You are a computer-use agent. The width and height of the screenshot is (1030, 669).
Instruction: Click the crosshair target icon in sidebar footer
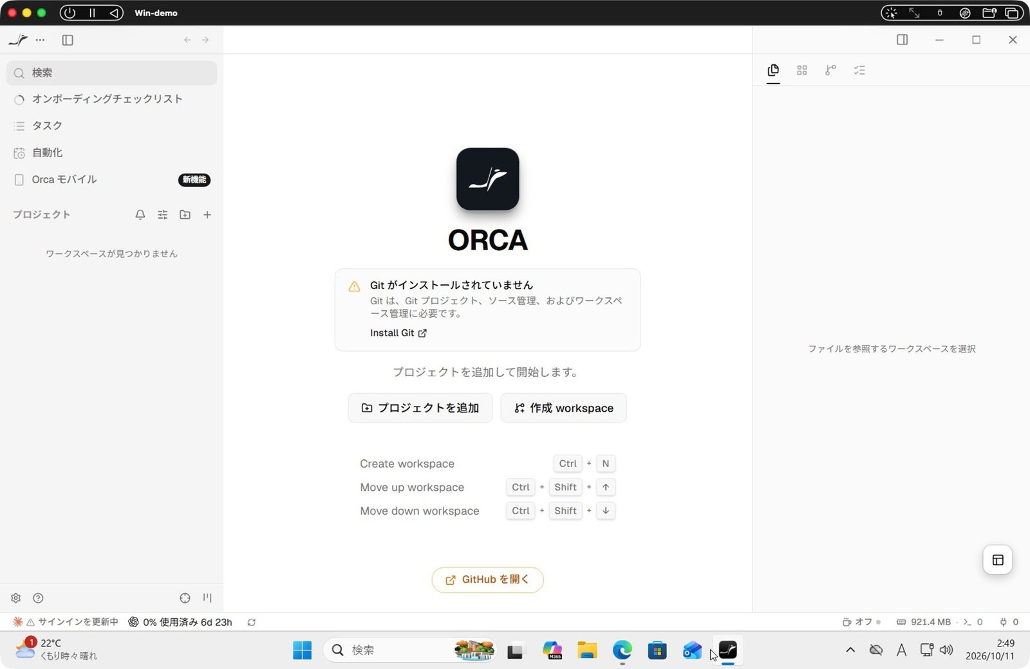(x=185, y=598)
